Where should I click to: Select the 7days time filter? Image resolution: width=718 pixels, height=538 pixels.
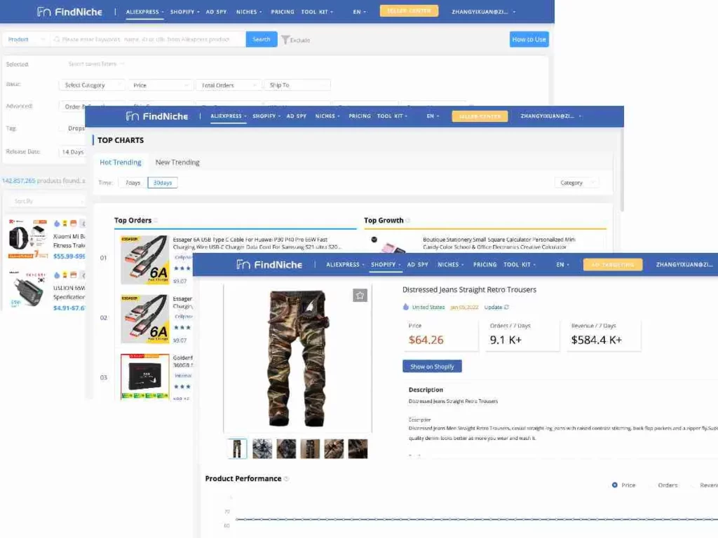point(133,182)
